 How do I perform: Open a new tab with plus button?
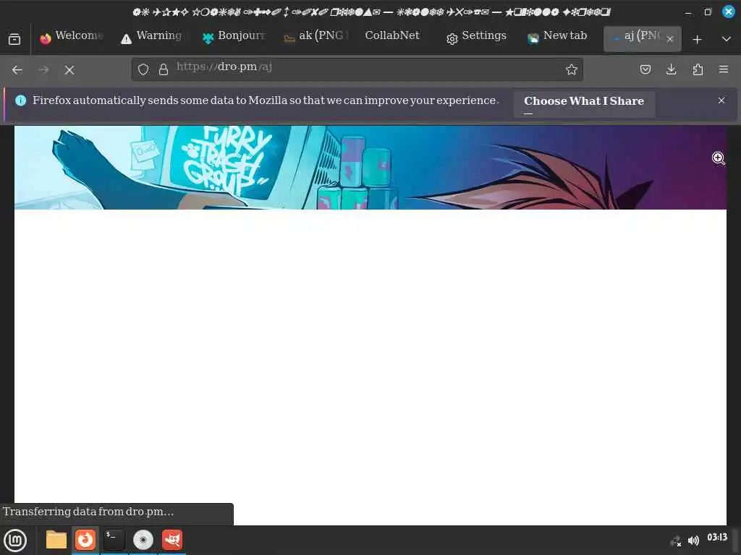697,40
